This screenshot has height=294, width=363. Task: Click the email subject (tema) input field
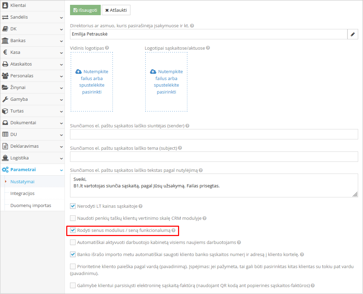(214, 157)
